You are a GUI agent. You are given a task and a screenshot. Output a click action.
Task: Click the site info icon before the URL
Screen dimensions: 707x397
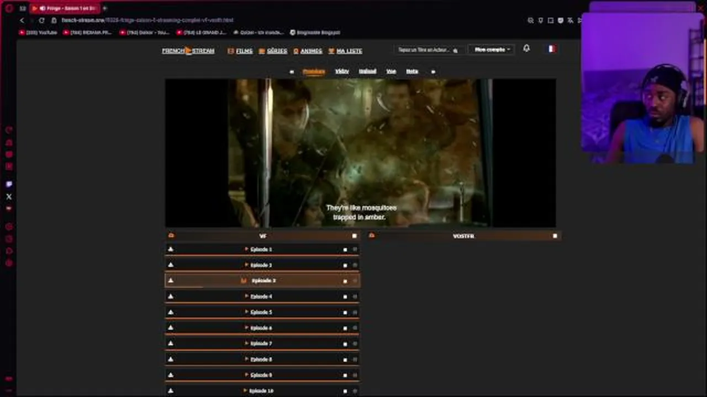pos(54,20)
